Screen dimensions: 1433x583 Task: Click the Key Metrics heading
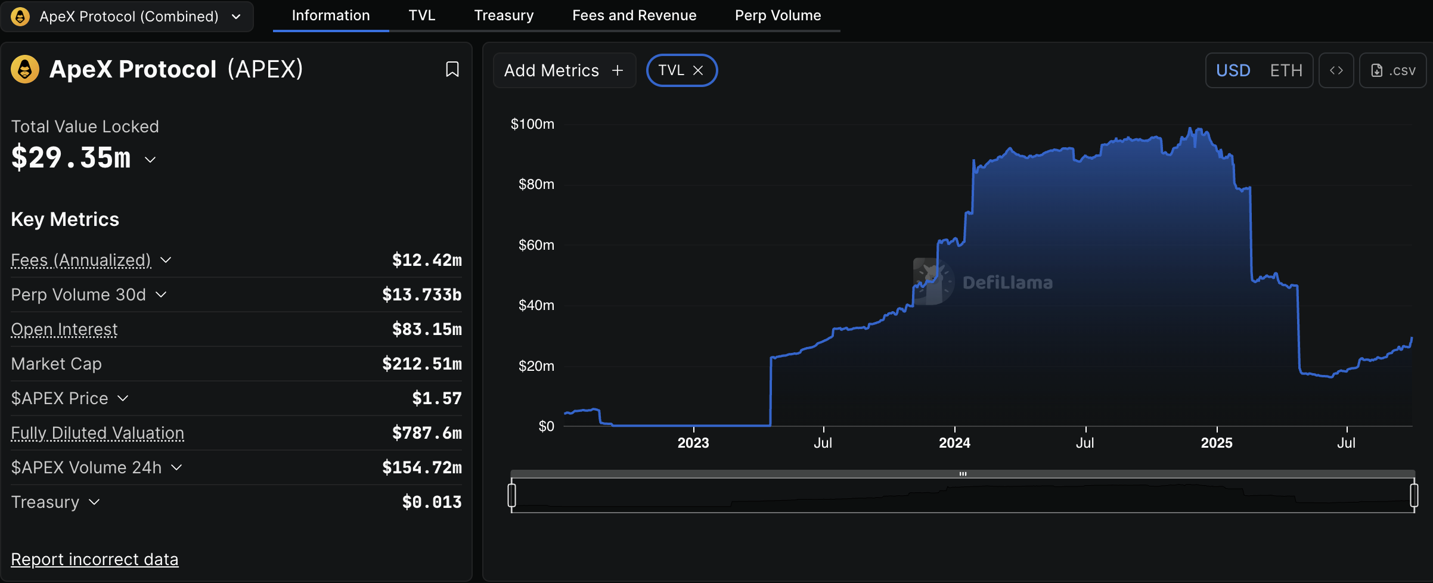[65, 219]
